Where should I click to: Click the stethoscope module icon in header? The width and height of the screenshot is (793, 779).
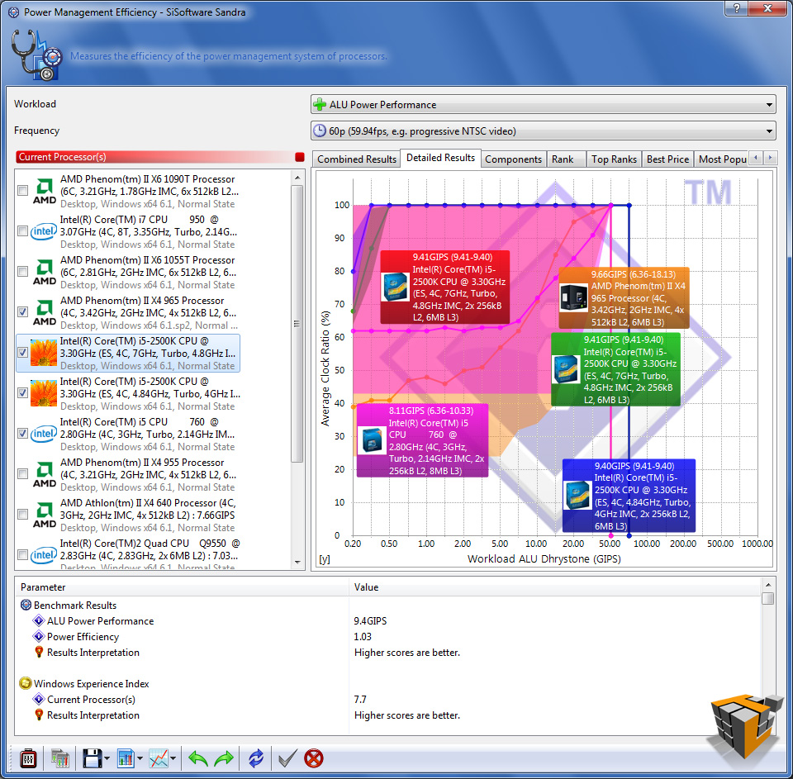[x=36, y=55]
